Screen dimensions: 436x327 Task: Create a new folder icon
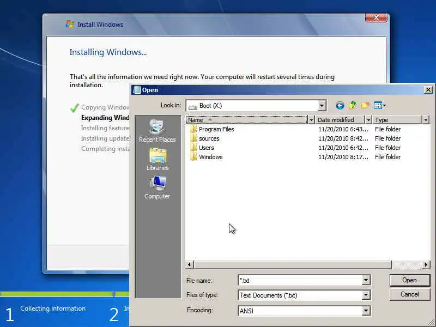[365, 105]
